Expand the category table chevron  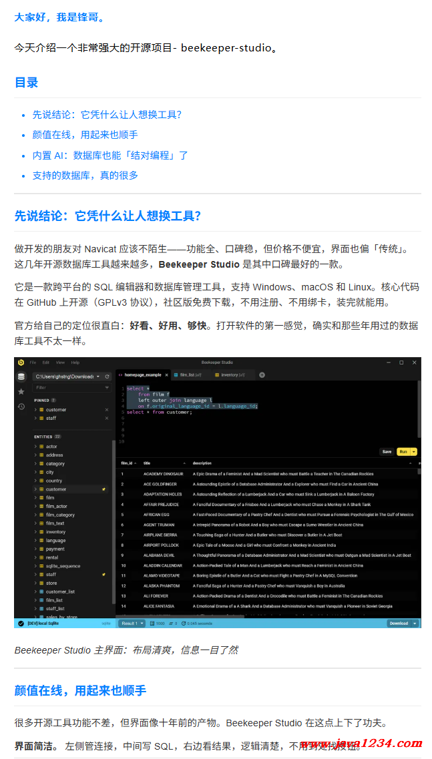(x=35, y=464)
